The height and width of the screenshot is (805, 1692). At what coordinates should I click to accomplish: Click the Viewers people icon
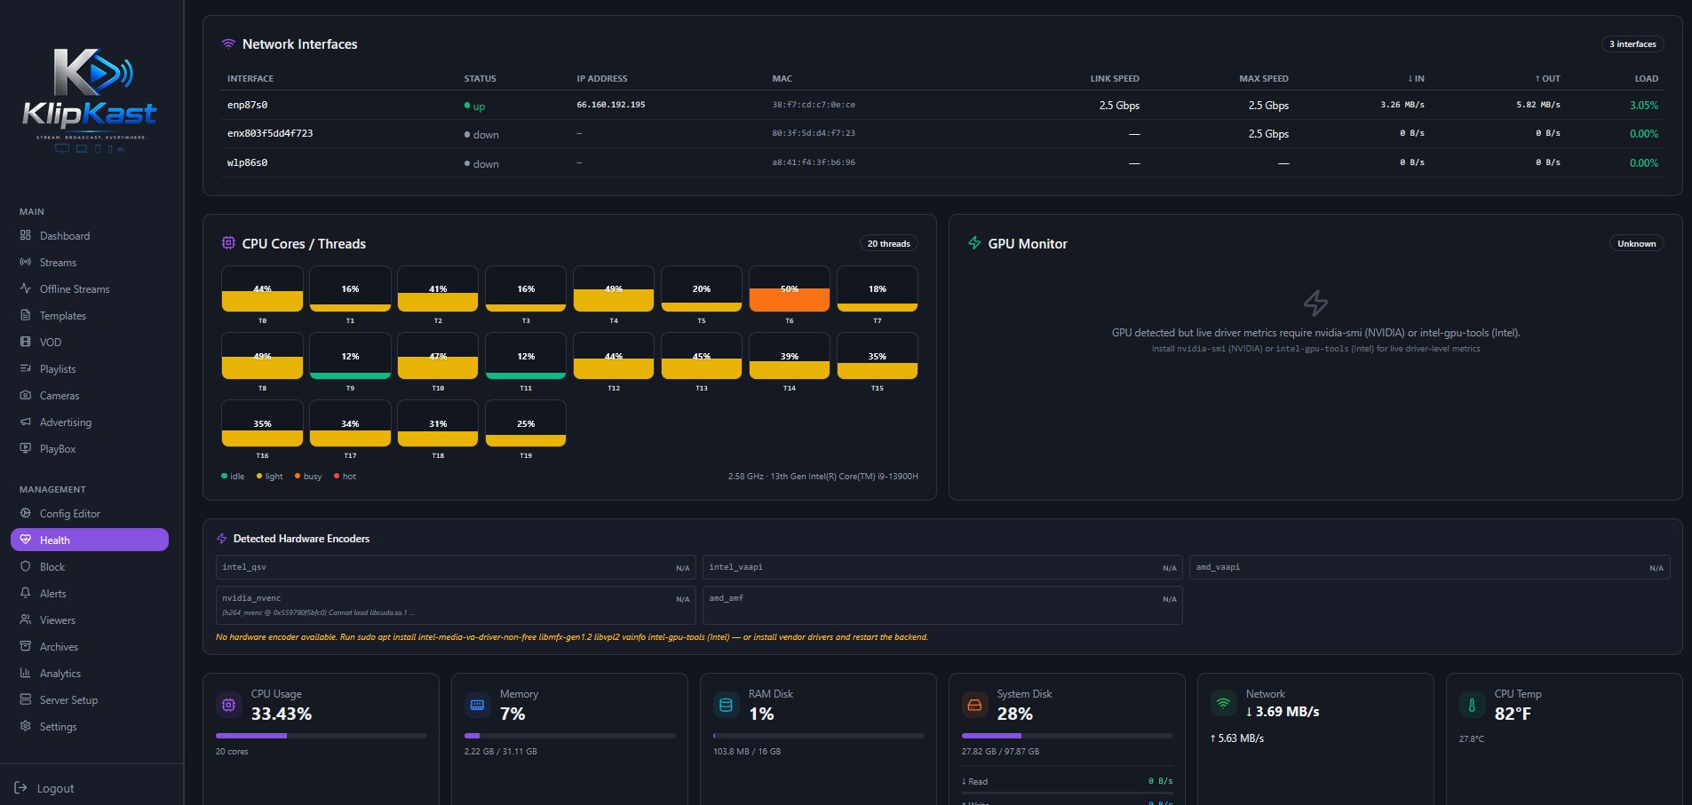[x=25, y=620]
